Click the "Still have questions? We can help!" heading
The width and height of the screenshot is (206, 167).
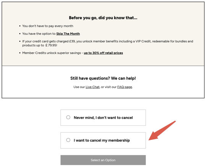103,78
